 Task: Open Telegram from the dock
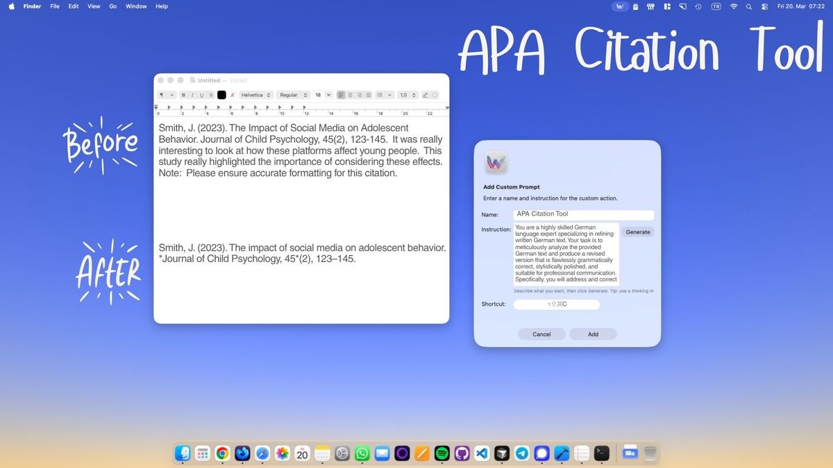click(522, 453)
